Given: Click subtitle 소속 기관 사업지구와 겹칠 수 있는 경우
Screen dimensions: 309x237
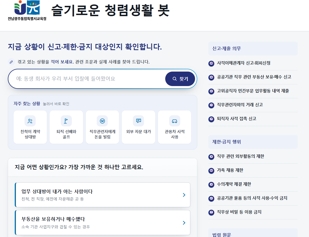Looking at the screenshot, I should tap(55, 227).
